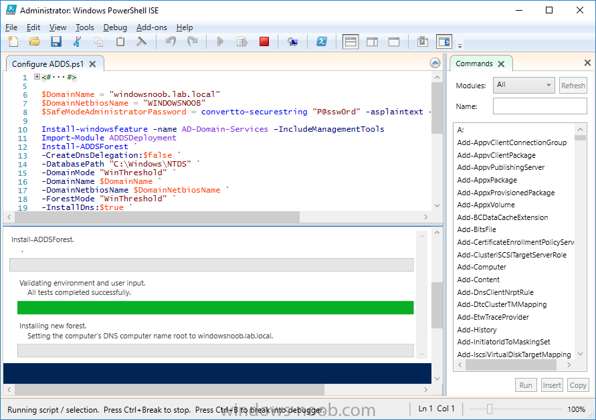Select Add-AppxVolume in the command list
This screenshot has width=596, height=420.
click(486, 205)
